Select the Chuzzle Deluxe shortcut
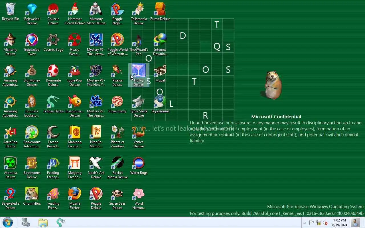365x228 pixels. click(x=53, y=14)
